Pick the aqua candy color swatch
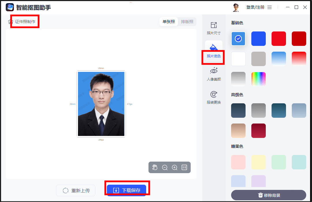The image size is (312, 202). coord(299,162)
